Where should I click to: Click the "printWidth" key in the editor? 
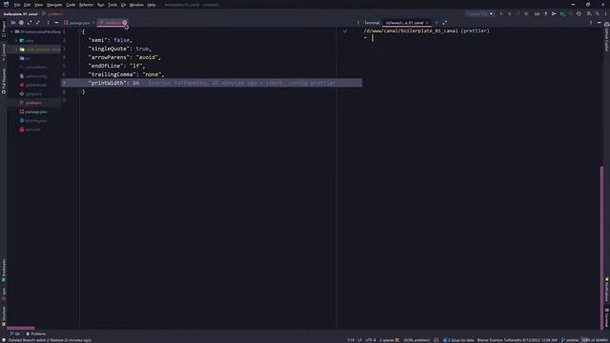point(108,83)
